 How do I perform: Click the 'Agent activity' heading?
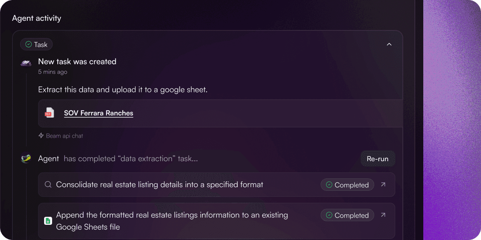tap(36, 18)
